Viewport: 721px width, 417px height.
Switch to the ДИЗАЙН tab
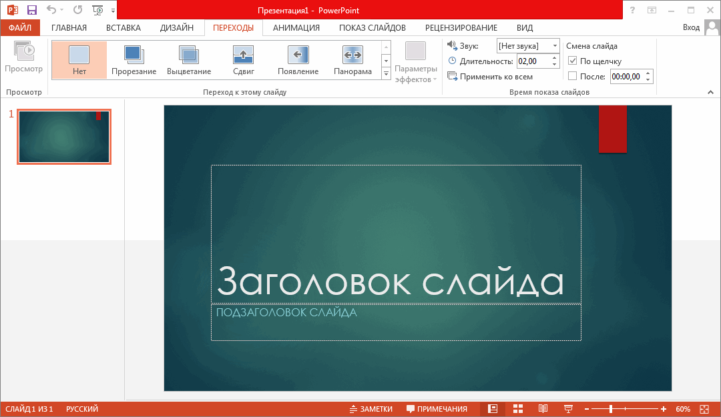(177, 27)
